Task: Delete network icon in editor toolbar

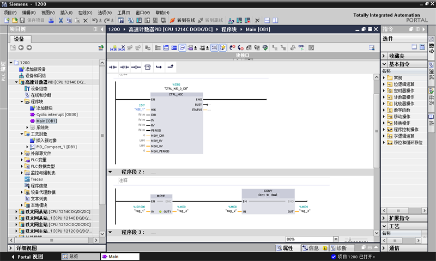Action: (x=122, y=48)
